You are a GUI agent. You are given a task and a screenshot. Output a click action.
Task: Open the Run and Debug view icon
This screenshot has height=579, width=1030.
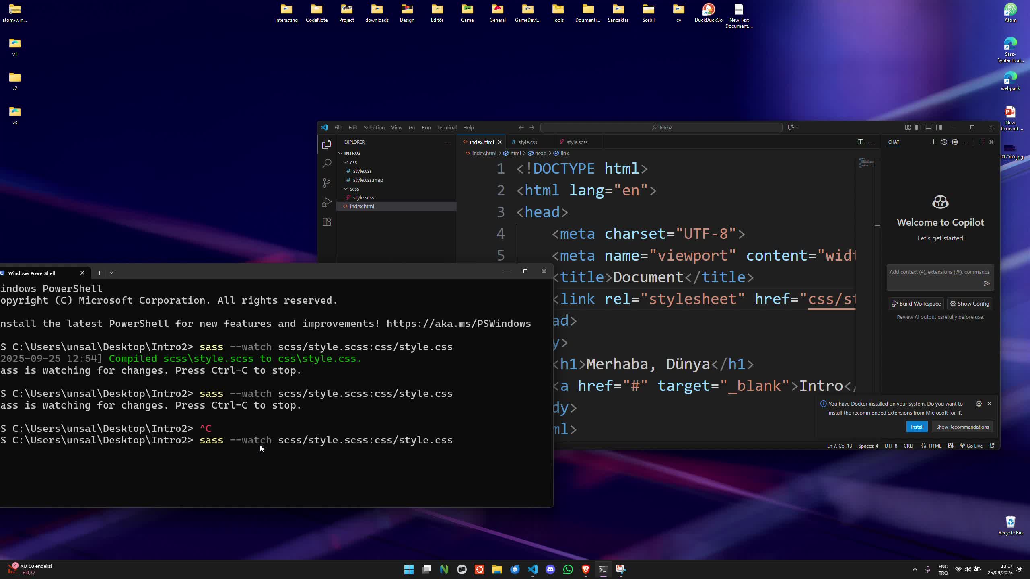[x=327, y=202]
